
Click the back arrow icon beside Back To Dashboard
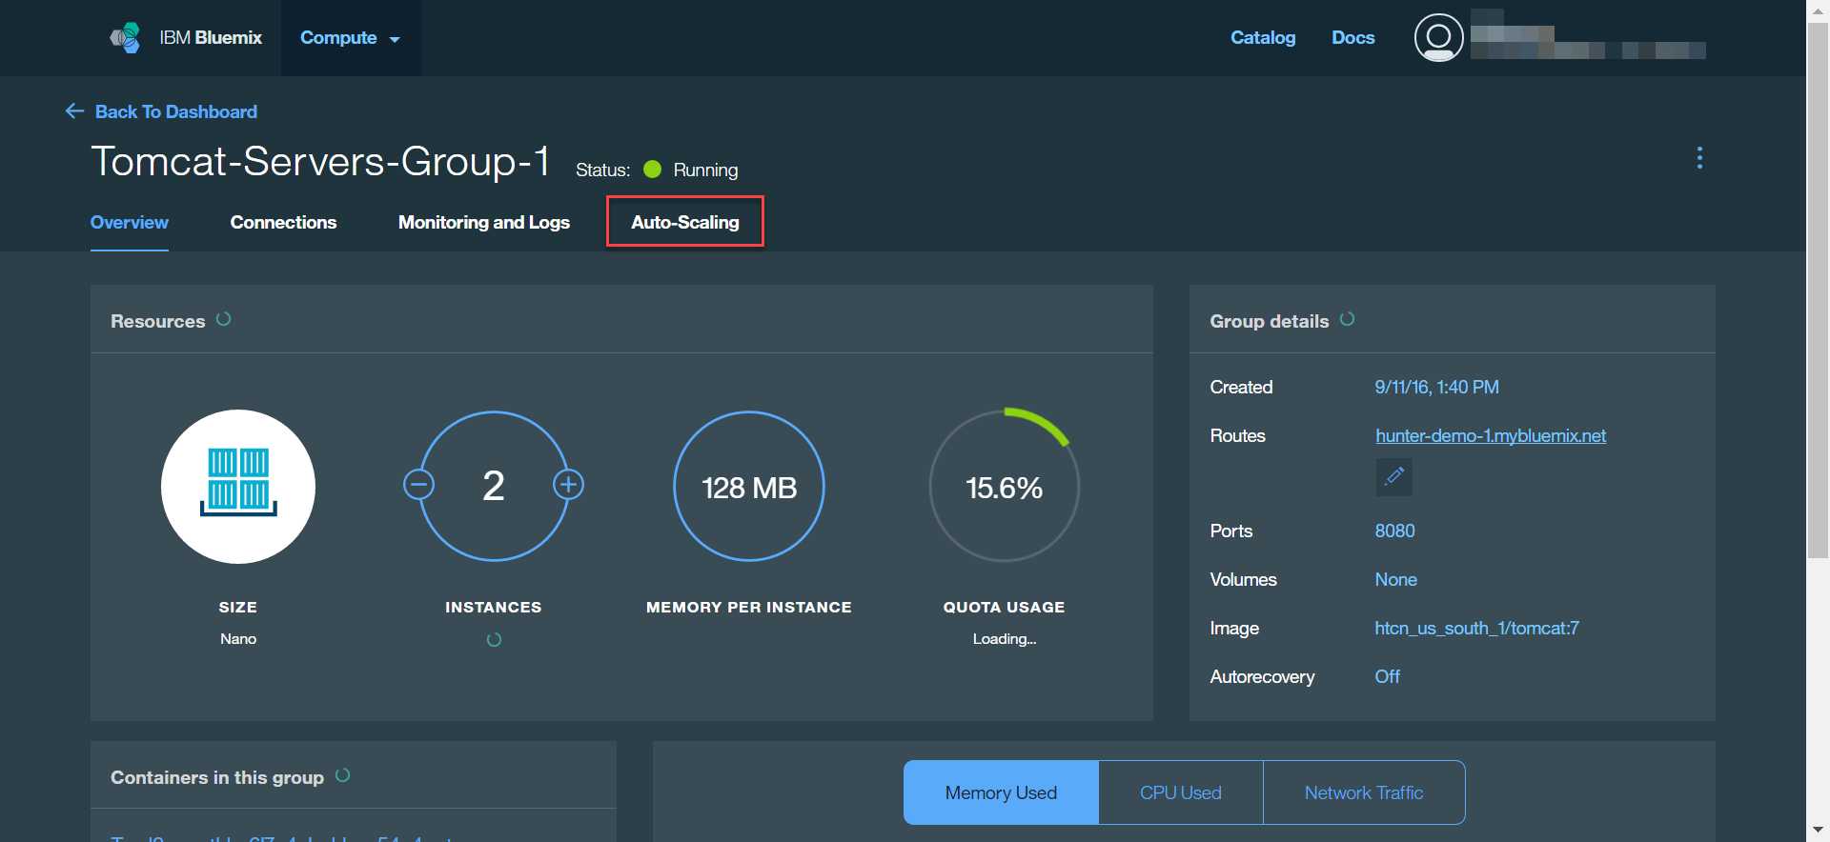(74, 111)
